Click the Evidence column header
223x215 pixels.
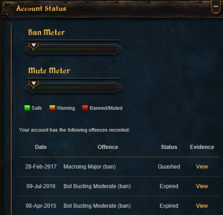(202, 147)
